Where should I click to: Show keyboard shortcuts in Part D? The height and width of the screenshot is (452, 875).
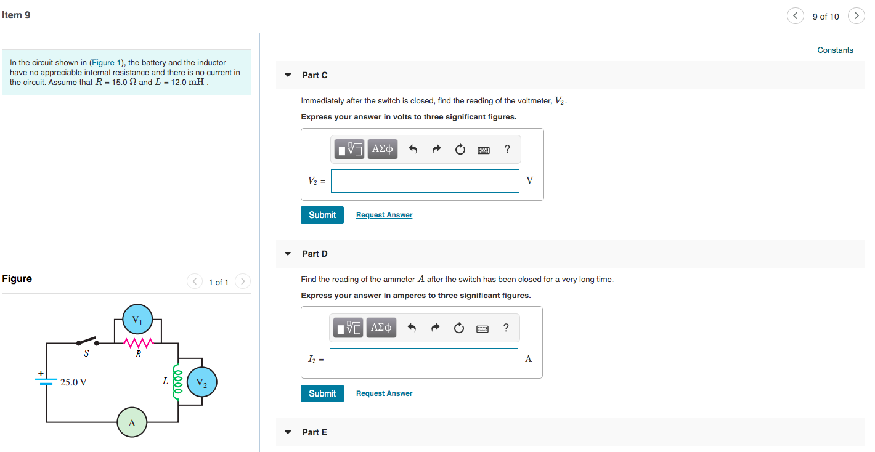point(482,328)
